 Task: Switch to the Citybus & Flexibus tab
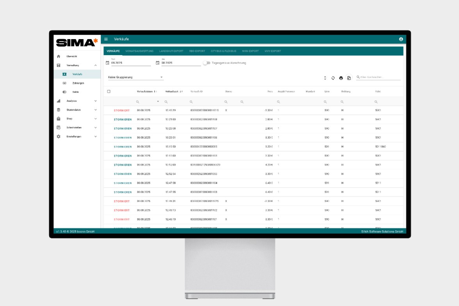point(223,51)
